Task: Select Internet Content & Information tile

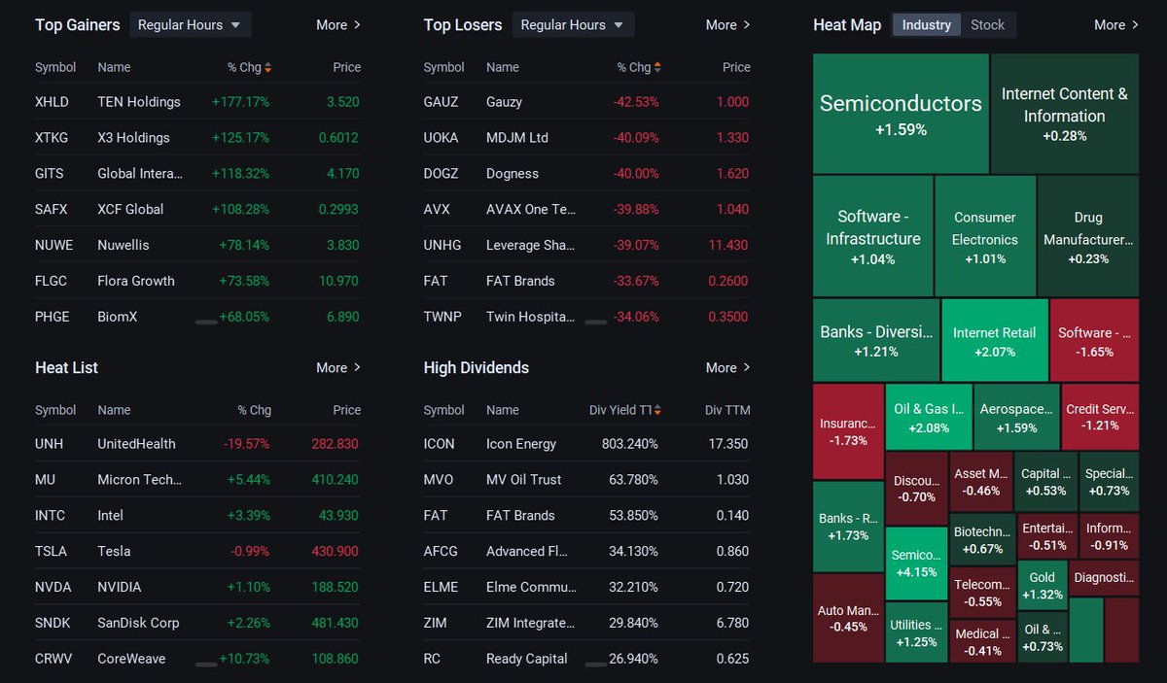Action: point(1065,114)
